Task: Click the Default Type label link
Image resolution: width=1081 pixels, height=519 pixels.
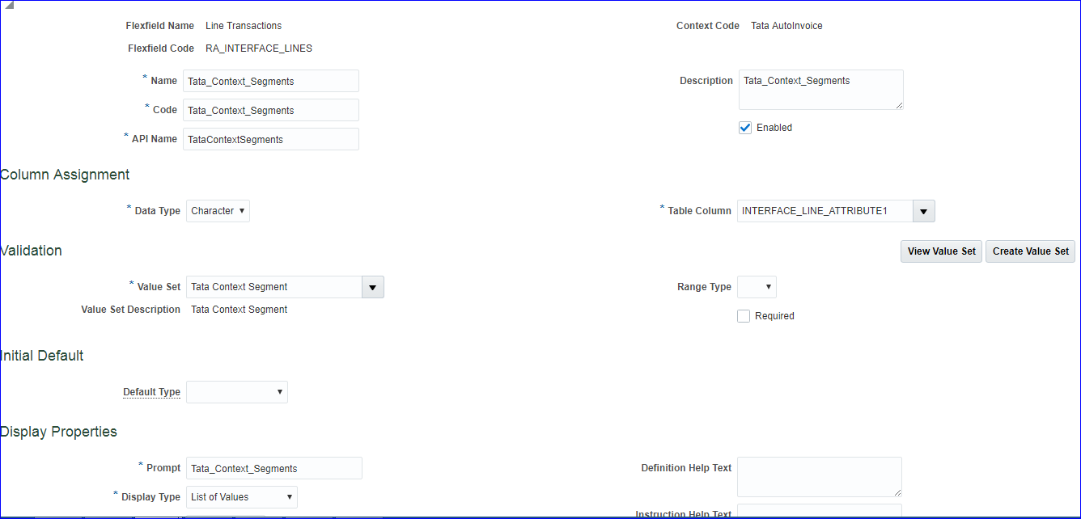Action: point(151,392)
